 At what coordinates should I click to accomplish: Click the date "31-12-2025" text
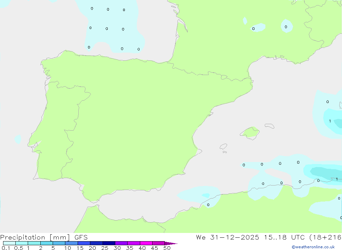coord(235,237)
